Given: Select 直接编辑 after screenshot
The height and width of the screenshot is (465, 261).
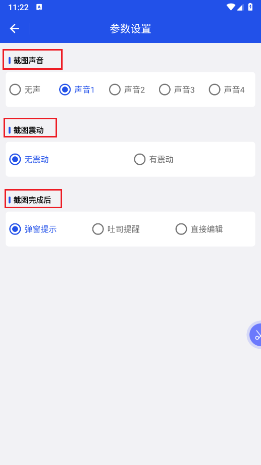Looking at the screenshot, I should coord(199,229).
